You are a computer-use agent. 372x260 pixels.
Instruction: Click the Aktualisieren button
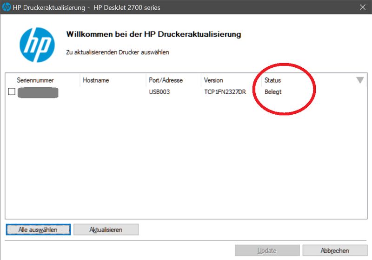click(x=106, y=230)
